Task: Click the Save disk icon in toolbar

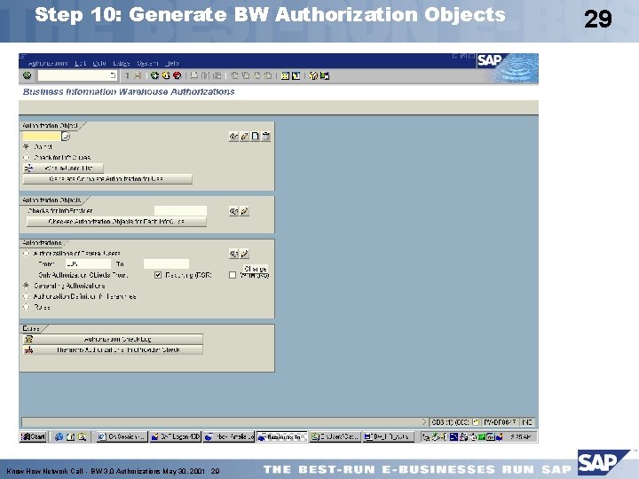Action: pos(138,75)
